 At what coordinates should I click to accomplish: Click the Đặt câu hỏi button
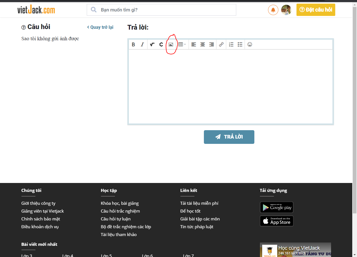316,10
